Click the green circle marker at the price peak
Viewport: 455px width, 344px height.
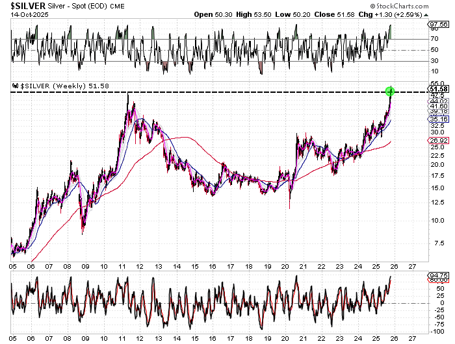[390, 90]
